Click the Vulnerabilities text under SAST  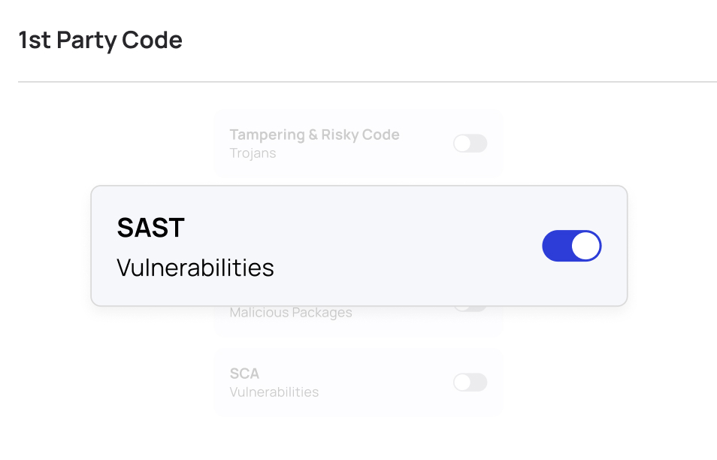click(x=195, y=267)
